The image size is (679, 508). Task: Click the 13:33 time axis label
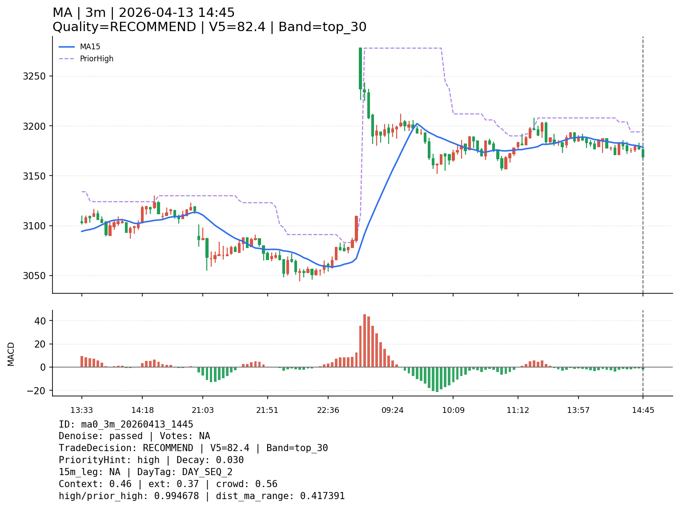click(81, 410)
